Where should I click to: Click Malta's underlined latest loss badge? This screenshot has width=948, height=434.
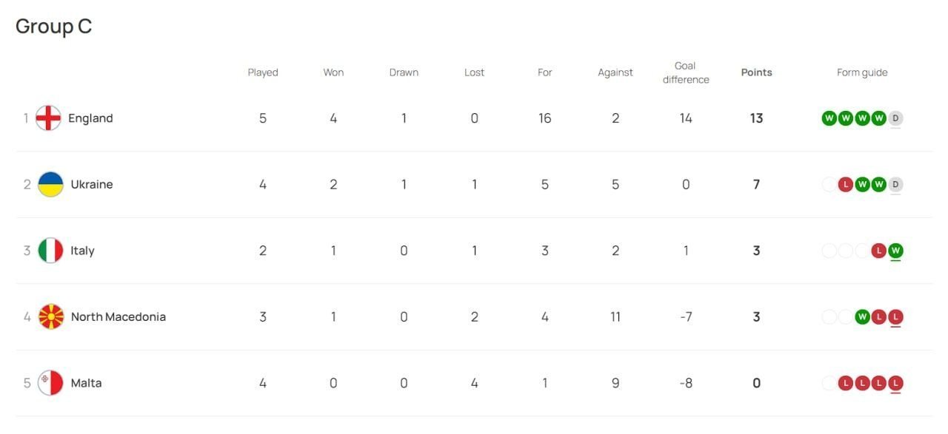click(895, 383)
